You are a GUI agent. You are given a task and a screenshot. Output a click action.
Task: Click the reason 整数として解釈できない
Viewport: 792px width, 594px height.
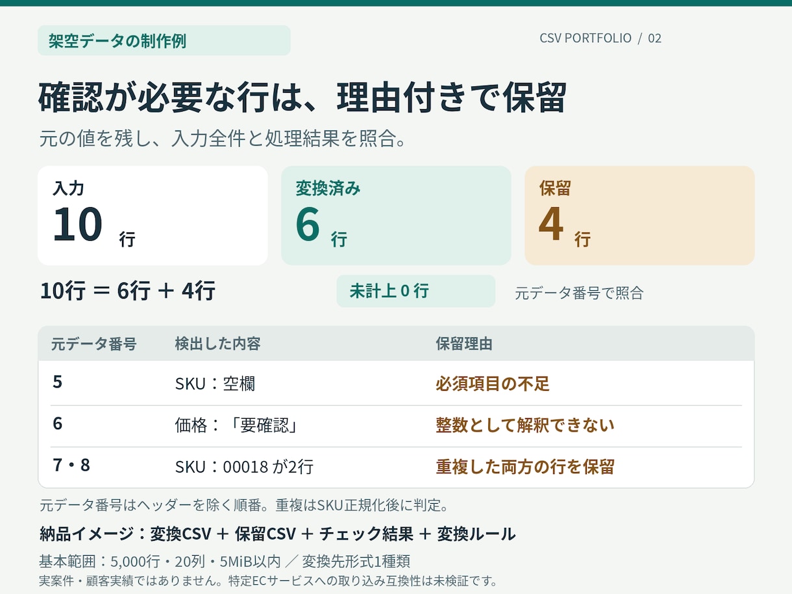tap(525, 425)
